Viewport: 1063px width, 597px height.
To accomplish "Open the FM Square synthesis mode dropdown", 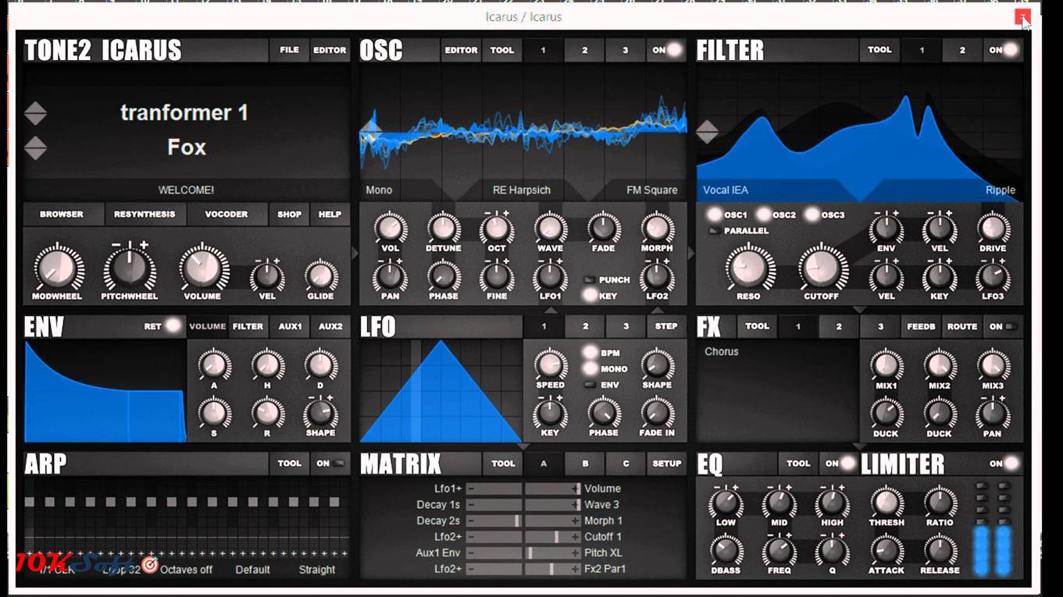I will (x=651, y=190).
